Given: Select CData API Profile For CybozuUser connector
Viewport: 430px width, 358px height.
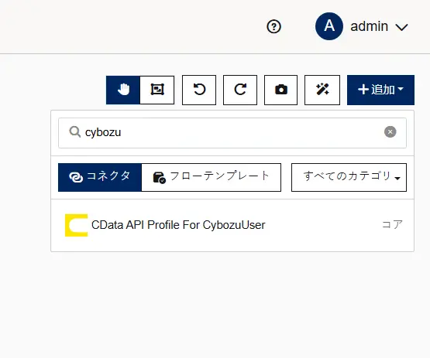Looking at the screenshot, I should (x=232, y=225).
